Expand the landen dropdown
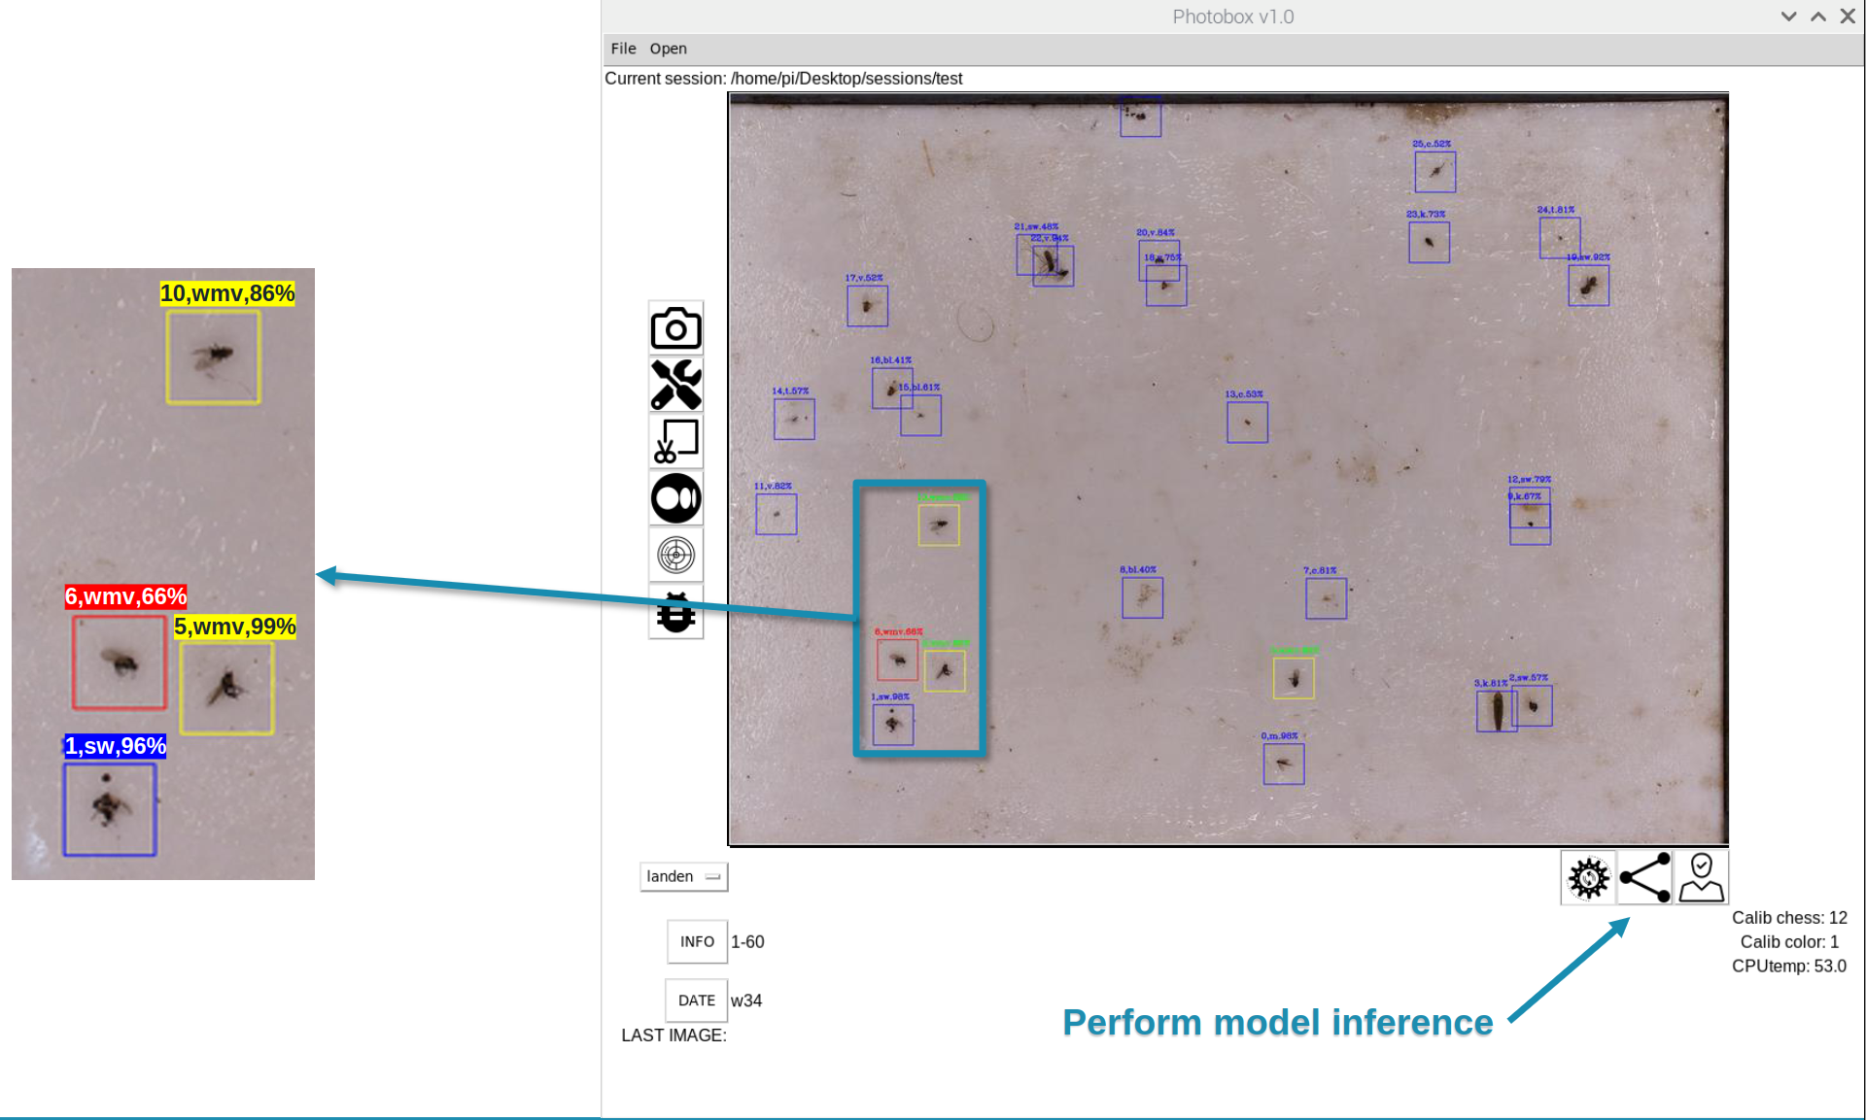The width and height of the screenshot is (1866, 1120). [683, 876]
